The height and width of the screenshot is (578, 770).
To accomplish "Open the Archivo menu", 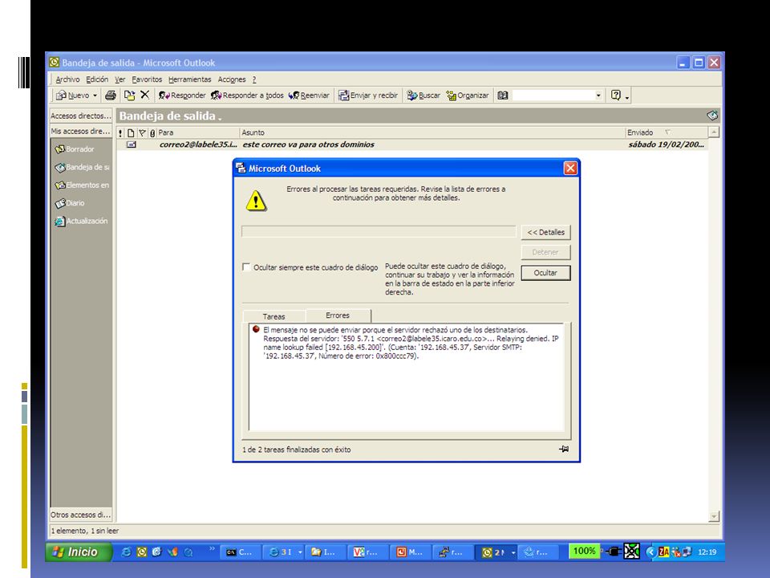I will 67,79.
